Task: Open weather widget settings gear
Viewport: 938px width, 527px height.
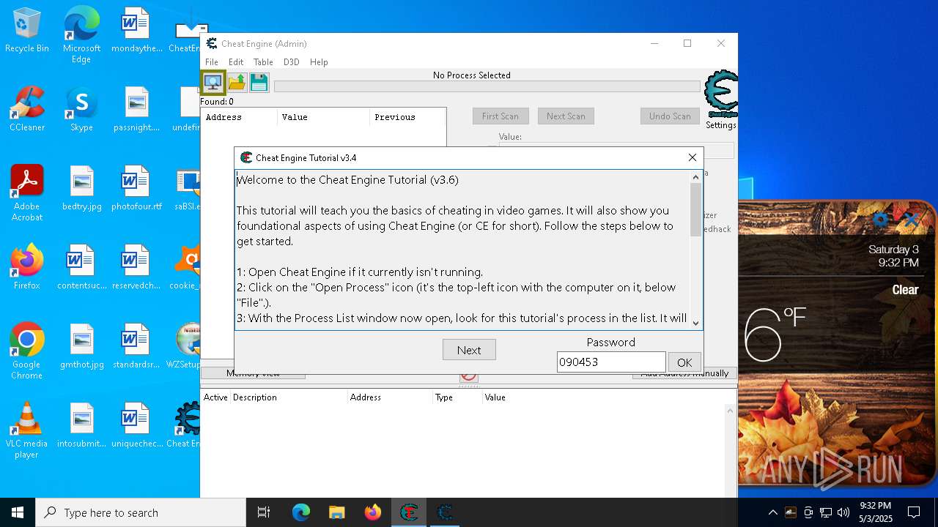Action: (x=881, y=219)
